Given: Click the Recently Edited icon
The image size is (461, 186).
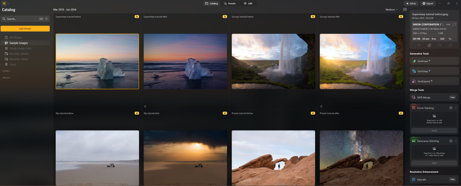Looking at the screenshot, I should (x=6, y=59).
